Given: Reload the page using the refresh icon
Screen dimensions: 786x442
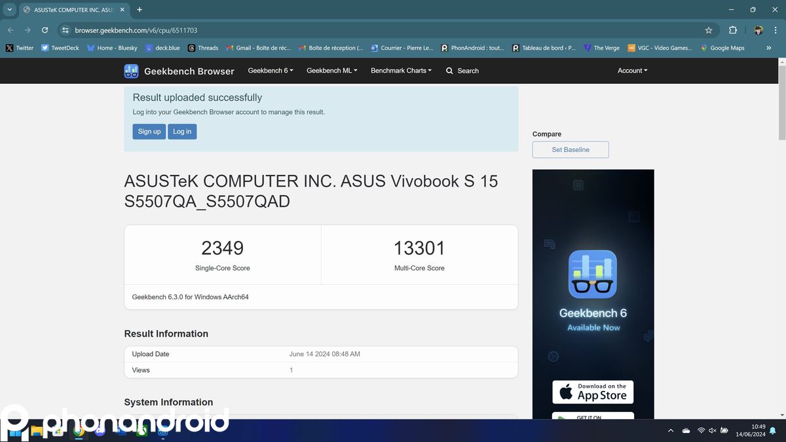Looking at the screenshot, I should coord(45,30).
